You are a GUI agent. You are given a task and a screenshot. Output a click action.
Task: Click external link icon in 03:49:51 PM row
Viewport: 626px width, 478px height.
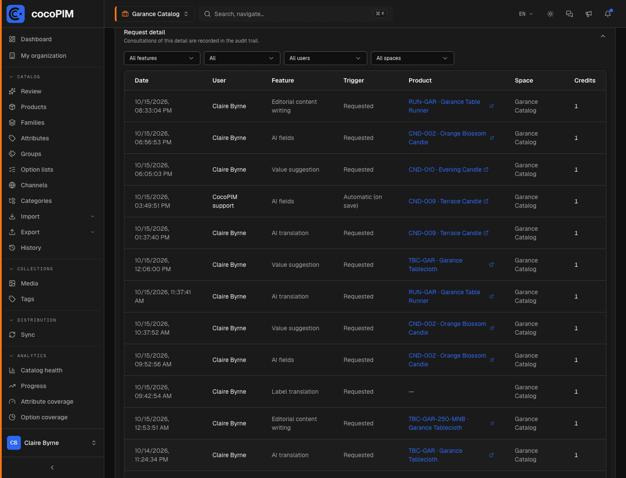pyautogui.click(x=486, y=201)
